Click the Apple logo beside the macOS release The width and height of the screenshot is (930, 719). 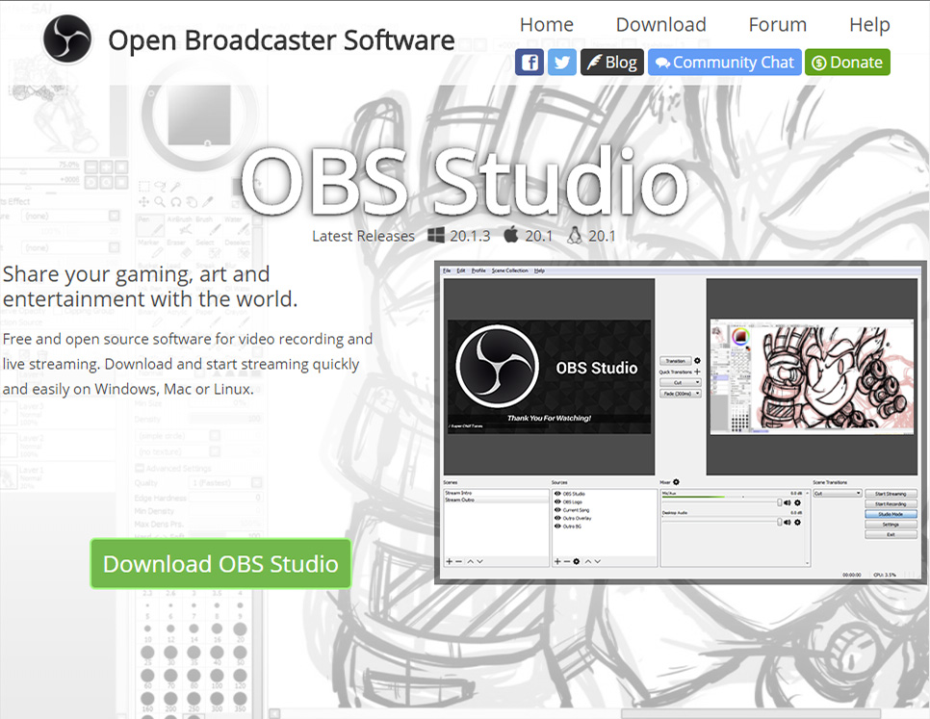pyautogui.click(x=510, y=235)
